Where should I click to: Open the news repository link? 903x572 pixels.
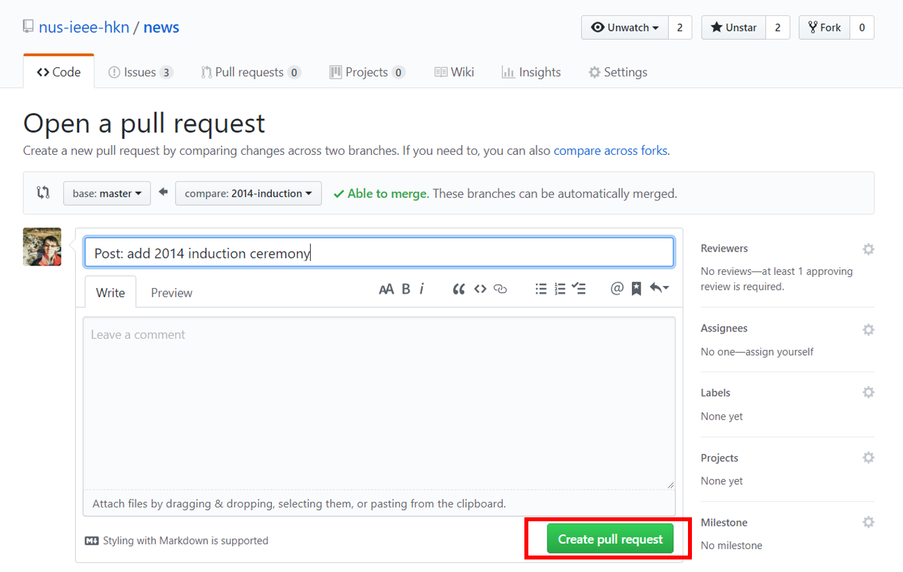(161, 28)
